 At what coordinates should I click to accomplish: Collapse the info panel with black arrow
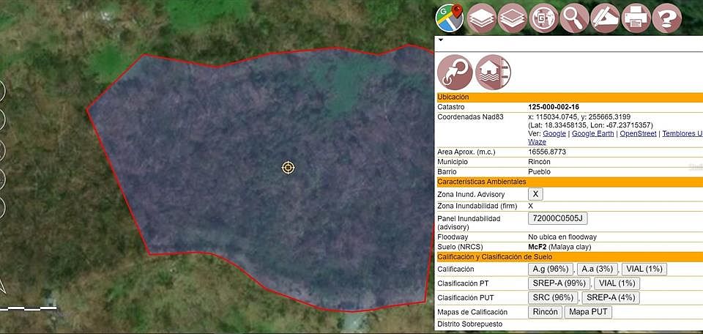pyautogui.click(x=441, y=40)
